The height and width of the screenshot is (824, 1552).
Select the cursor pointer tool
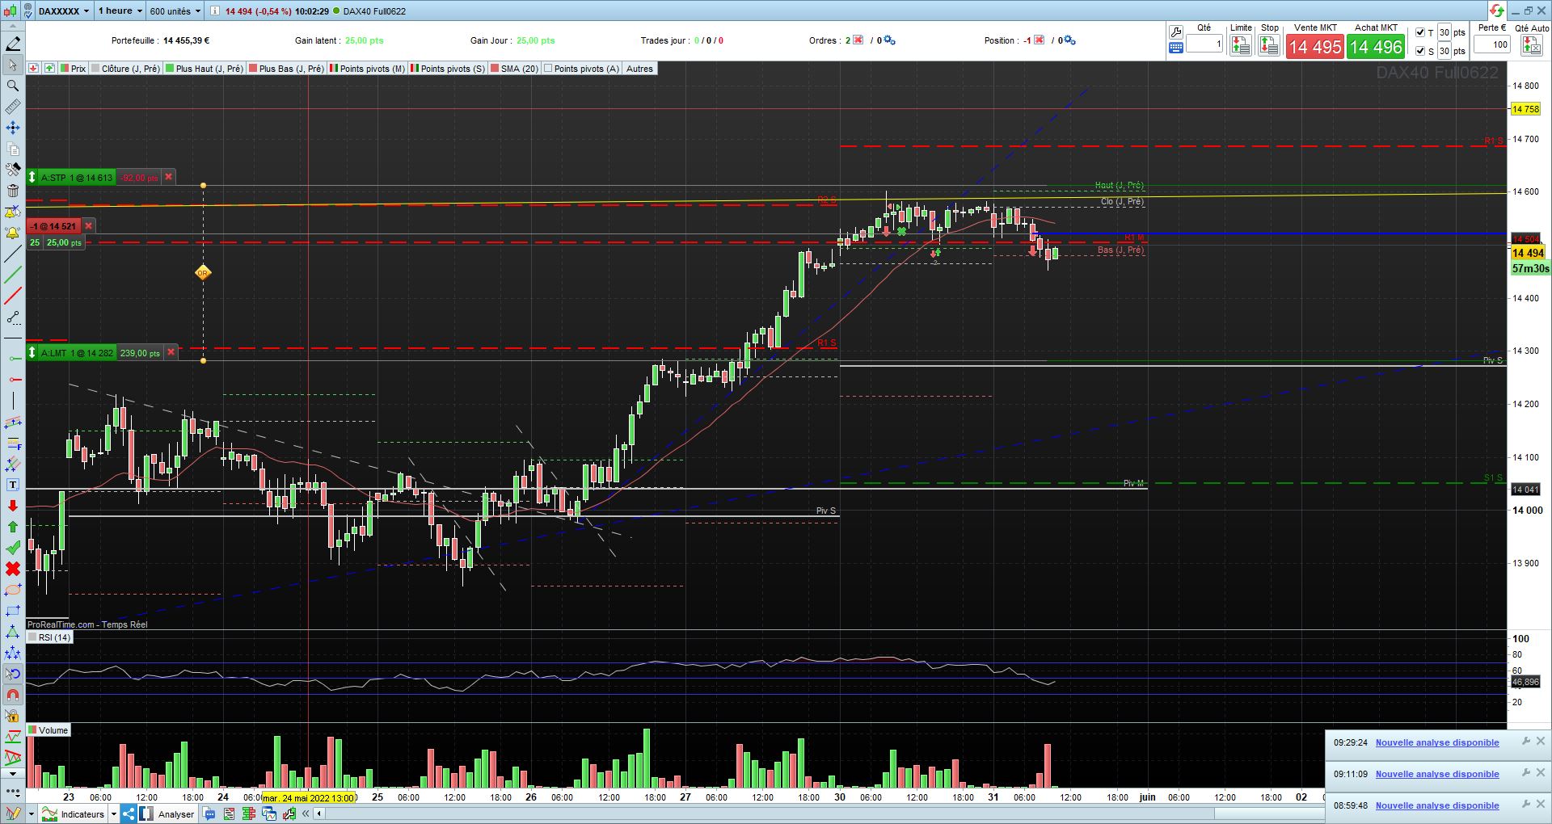point(13,65)
